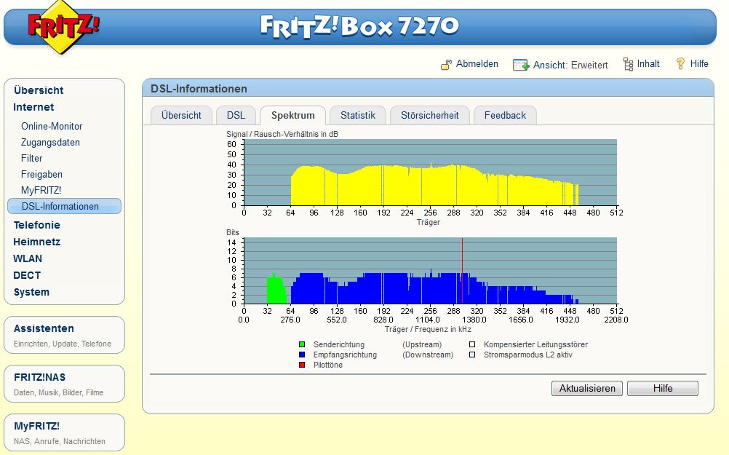This screenshot has height=455, width=729.
Task: Open Übersicht in the sidebar
Action: pos(39,90)
